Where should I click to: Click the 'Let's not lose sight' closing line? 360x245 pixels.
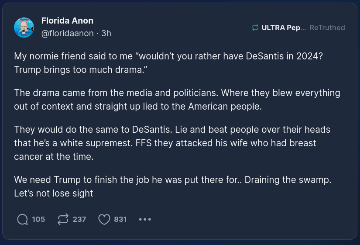click(54, 193)
